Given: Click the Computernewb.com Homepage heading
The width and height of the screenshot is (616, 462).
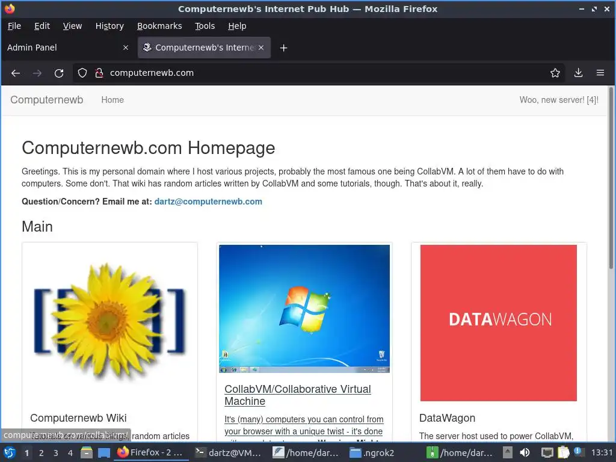Looking at the screenshot, I should pos(148,148).
